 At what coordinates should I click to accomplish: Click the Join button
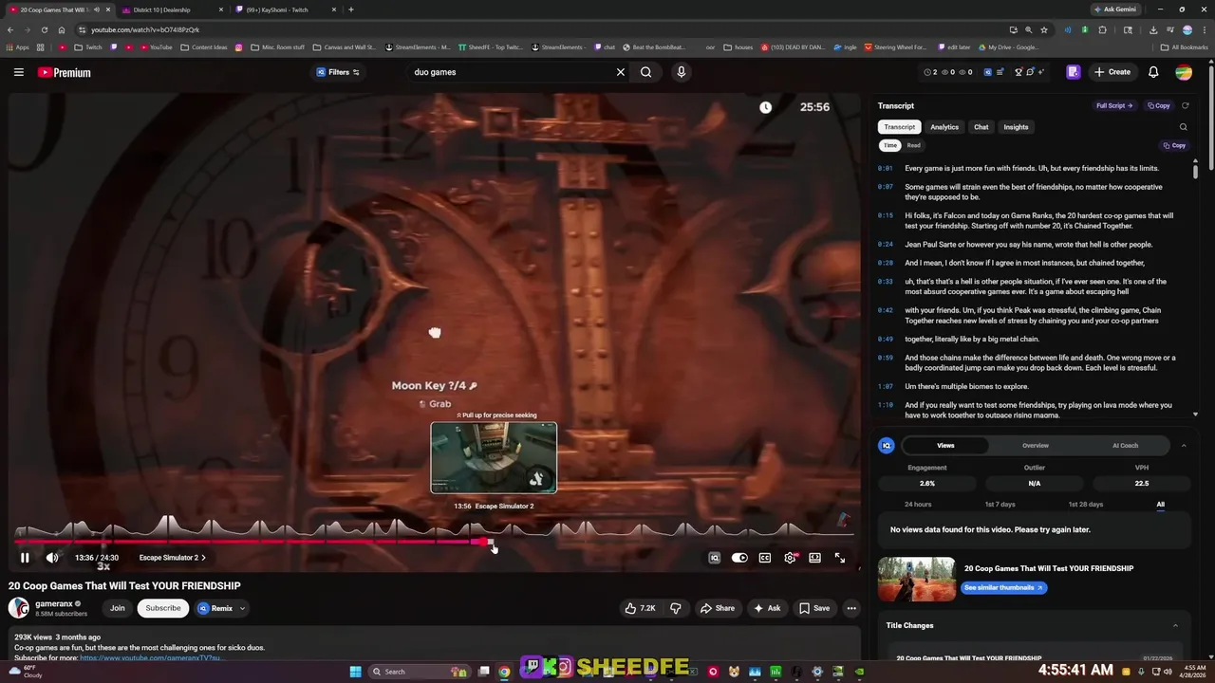coord(118,608)
